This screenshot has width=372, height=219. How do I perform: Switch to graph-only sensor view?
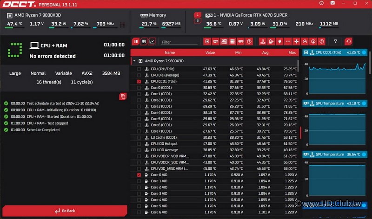(152, 41)
